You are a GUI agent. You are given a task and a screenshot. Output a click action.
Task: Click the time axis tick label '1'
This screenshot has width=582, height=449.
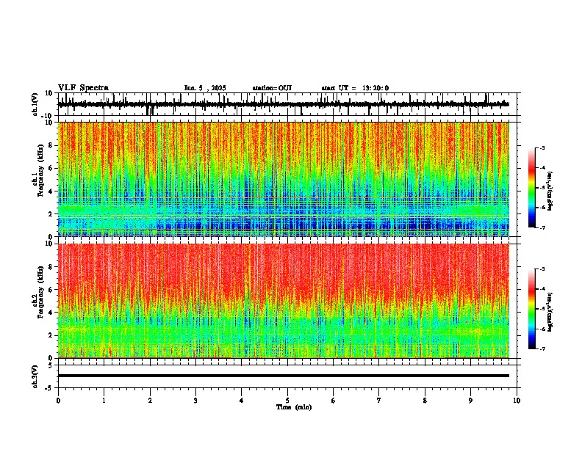(x=104, y=401)
